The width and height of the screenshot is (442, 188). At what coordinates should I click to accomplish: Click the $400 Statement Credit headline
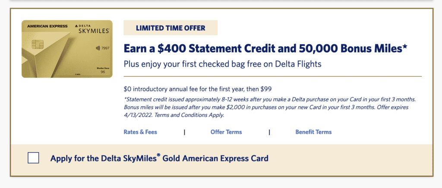coord(265,49)
